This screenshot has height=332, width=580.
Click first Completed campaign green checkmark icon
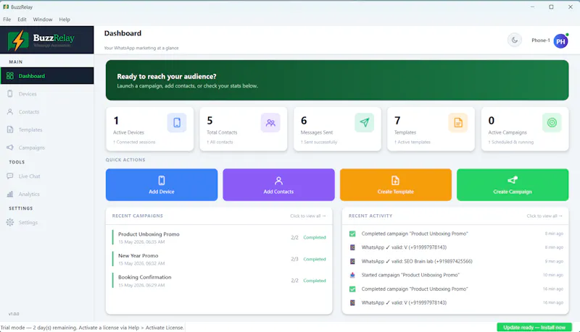352,234
